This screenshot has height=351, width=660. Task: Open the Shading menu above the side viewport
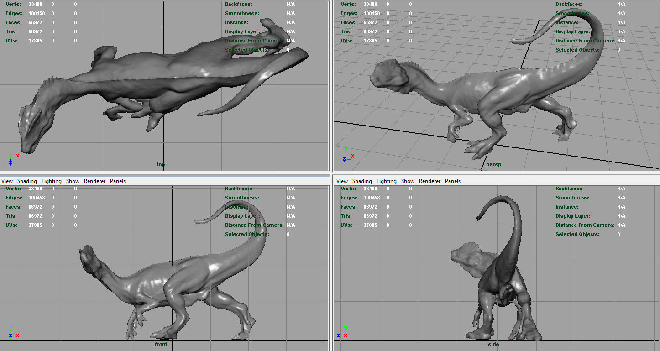[362, 181]
